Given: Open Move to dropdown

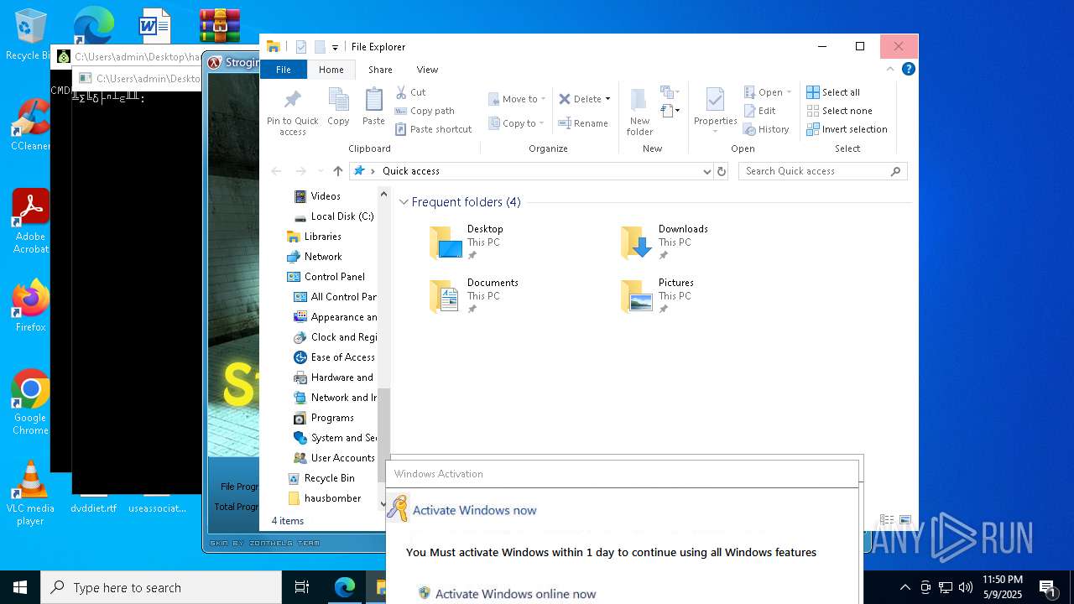Looking at the screenshot, I should [517, 99].
